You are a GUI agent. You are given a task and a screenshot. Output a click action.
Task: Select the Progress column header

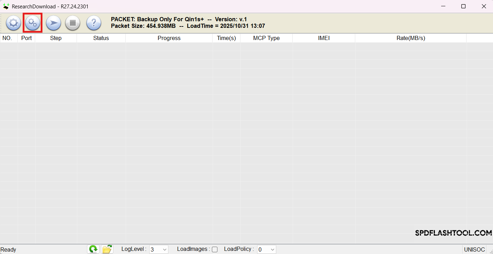(x=169, y=38)
